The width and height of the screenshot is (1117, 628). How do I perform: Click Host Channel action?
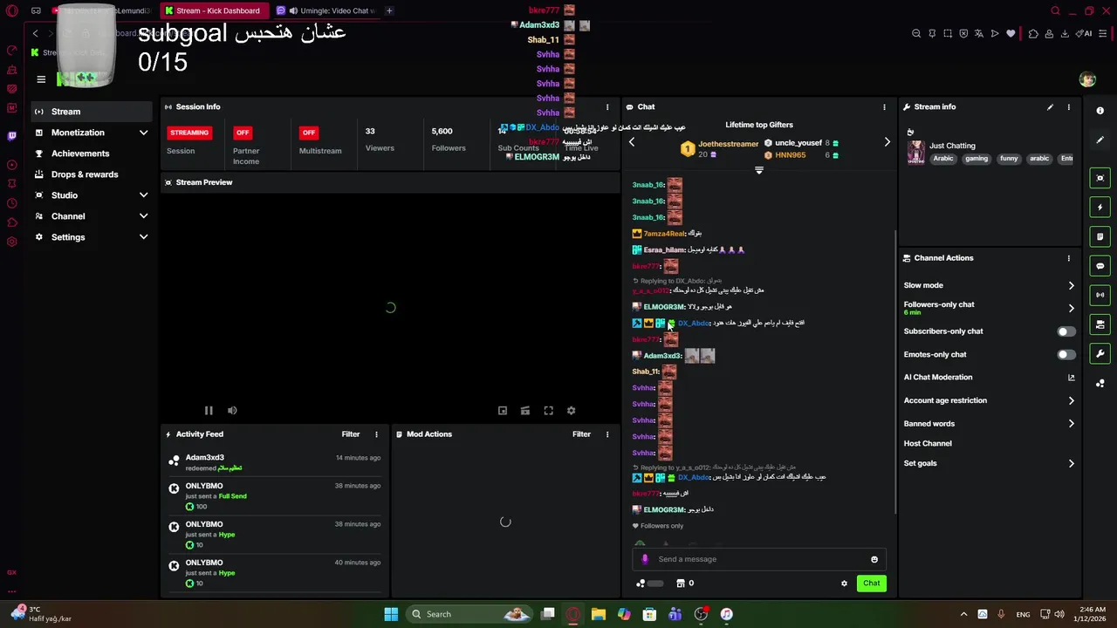(928, 444)
